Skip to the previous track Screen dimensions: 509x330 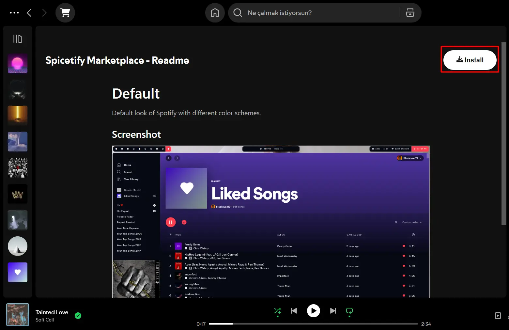(294, 311)
